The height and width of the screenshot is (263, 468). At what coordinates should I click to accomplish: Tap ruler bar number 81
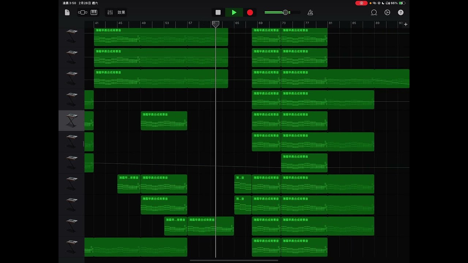331,23
